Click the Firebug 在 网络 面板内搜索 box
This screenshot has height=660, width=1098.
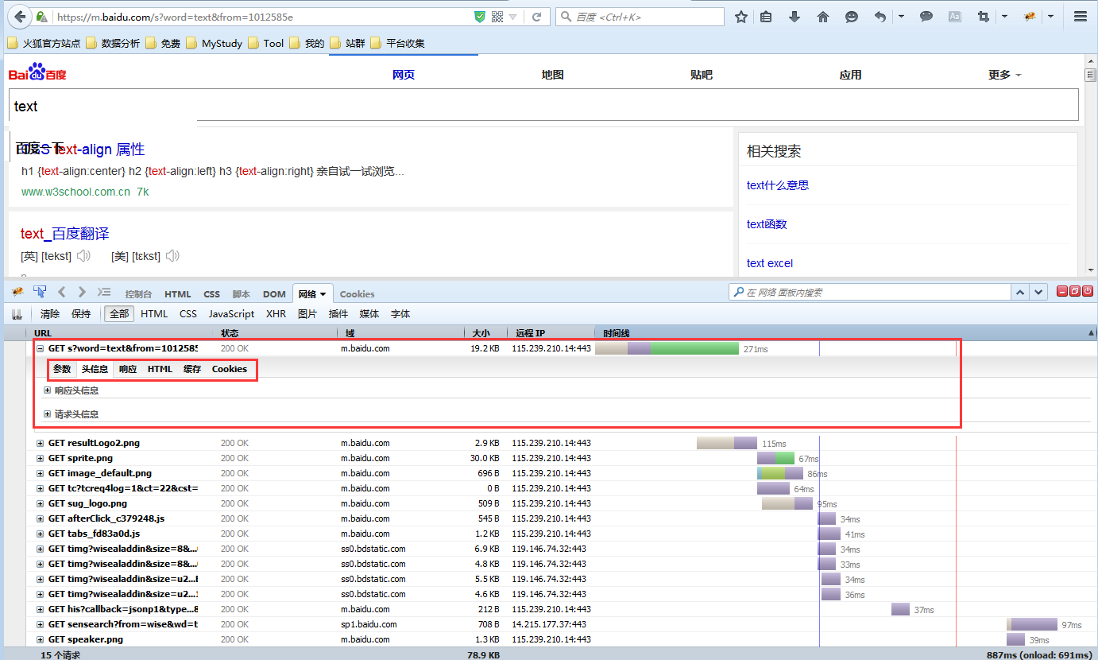(869, 293)
